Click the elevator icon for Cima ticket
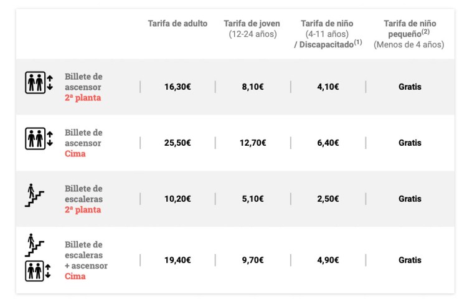The height and width of the screenshot is (304, 467). click(x=39, y=138)
